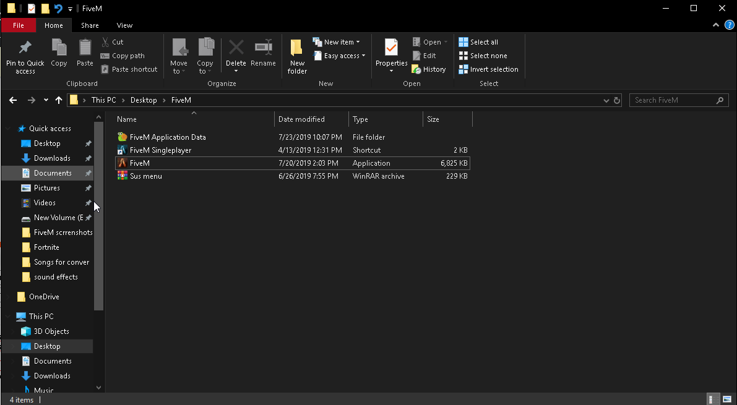This screenshot has height=405, width=737.
Task: Open Properties from the ribbon
Action: pos(391,48)
